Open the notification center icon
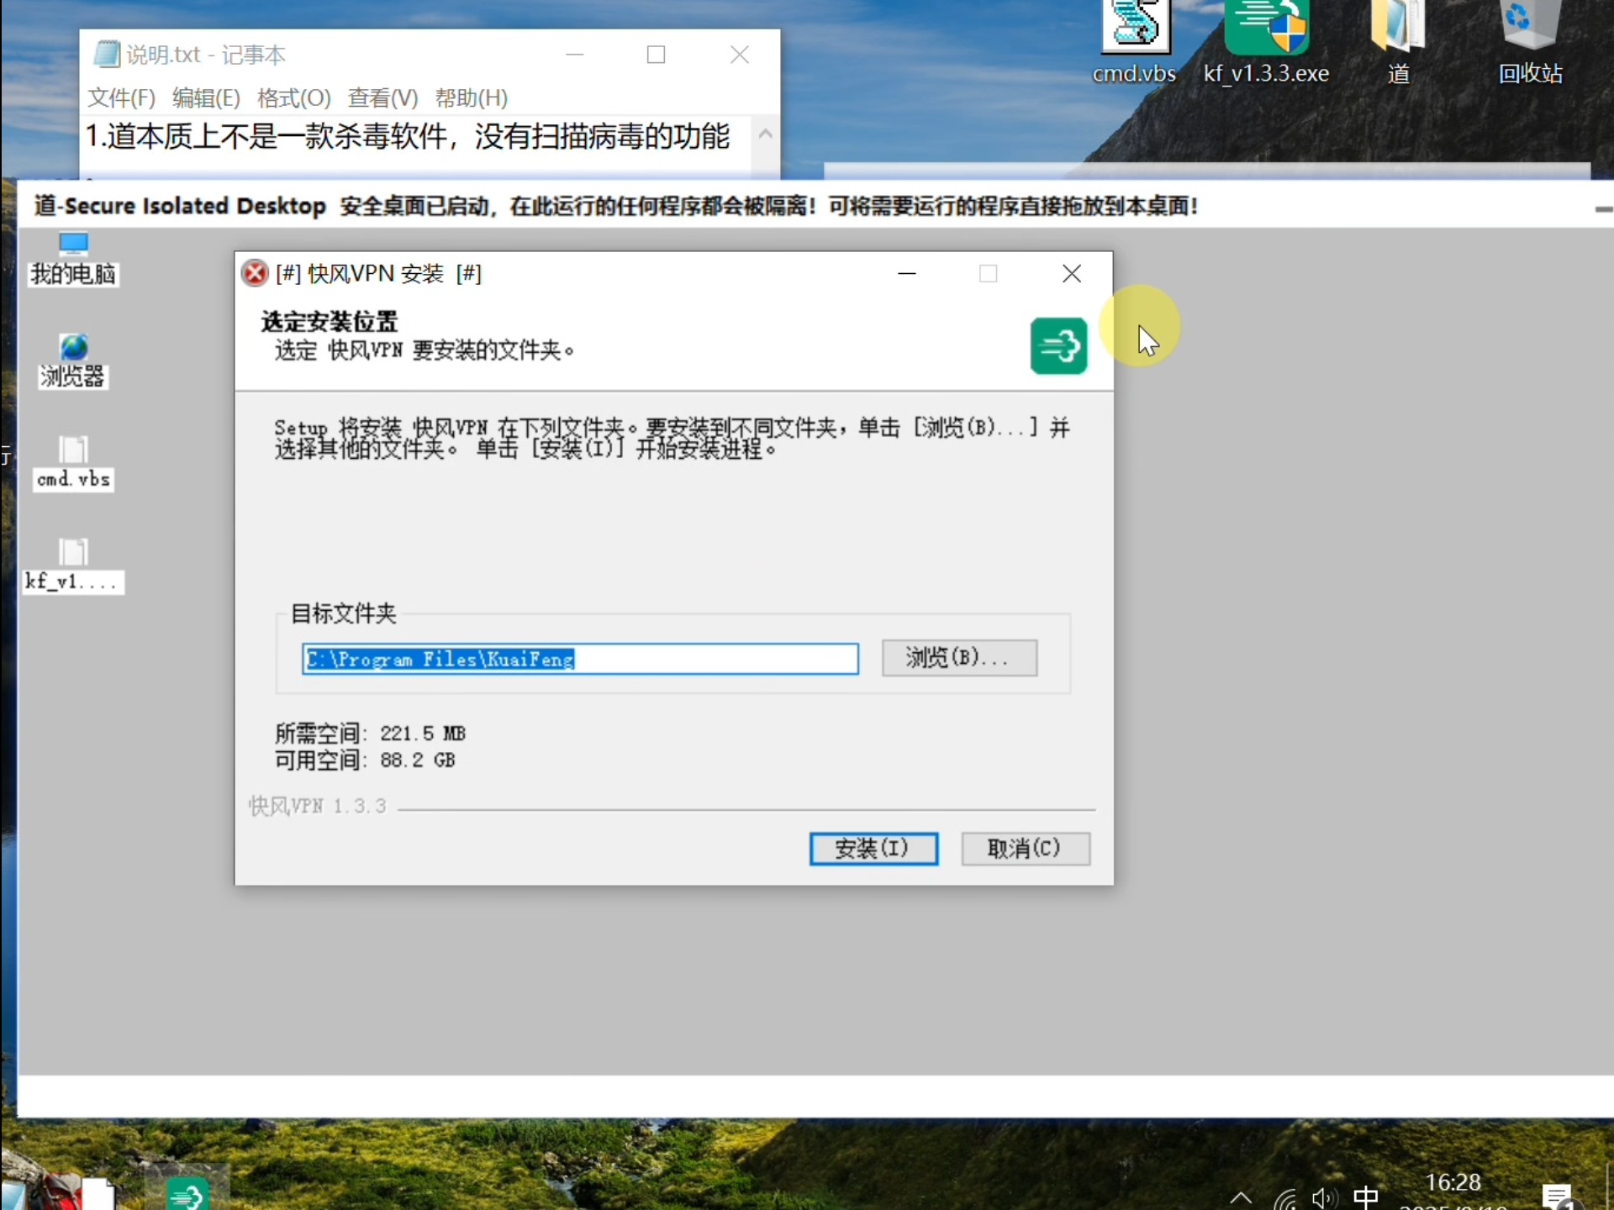This screenshot has width=1614, height=1210. click(x=1558, y=1196)
